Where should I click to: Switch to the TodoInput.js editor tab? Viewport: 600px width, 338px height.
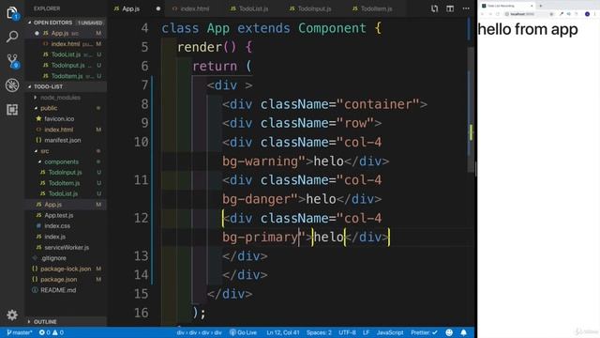(314, 8)
